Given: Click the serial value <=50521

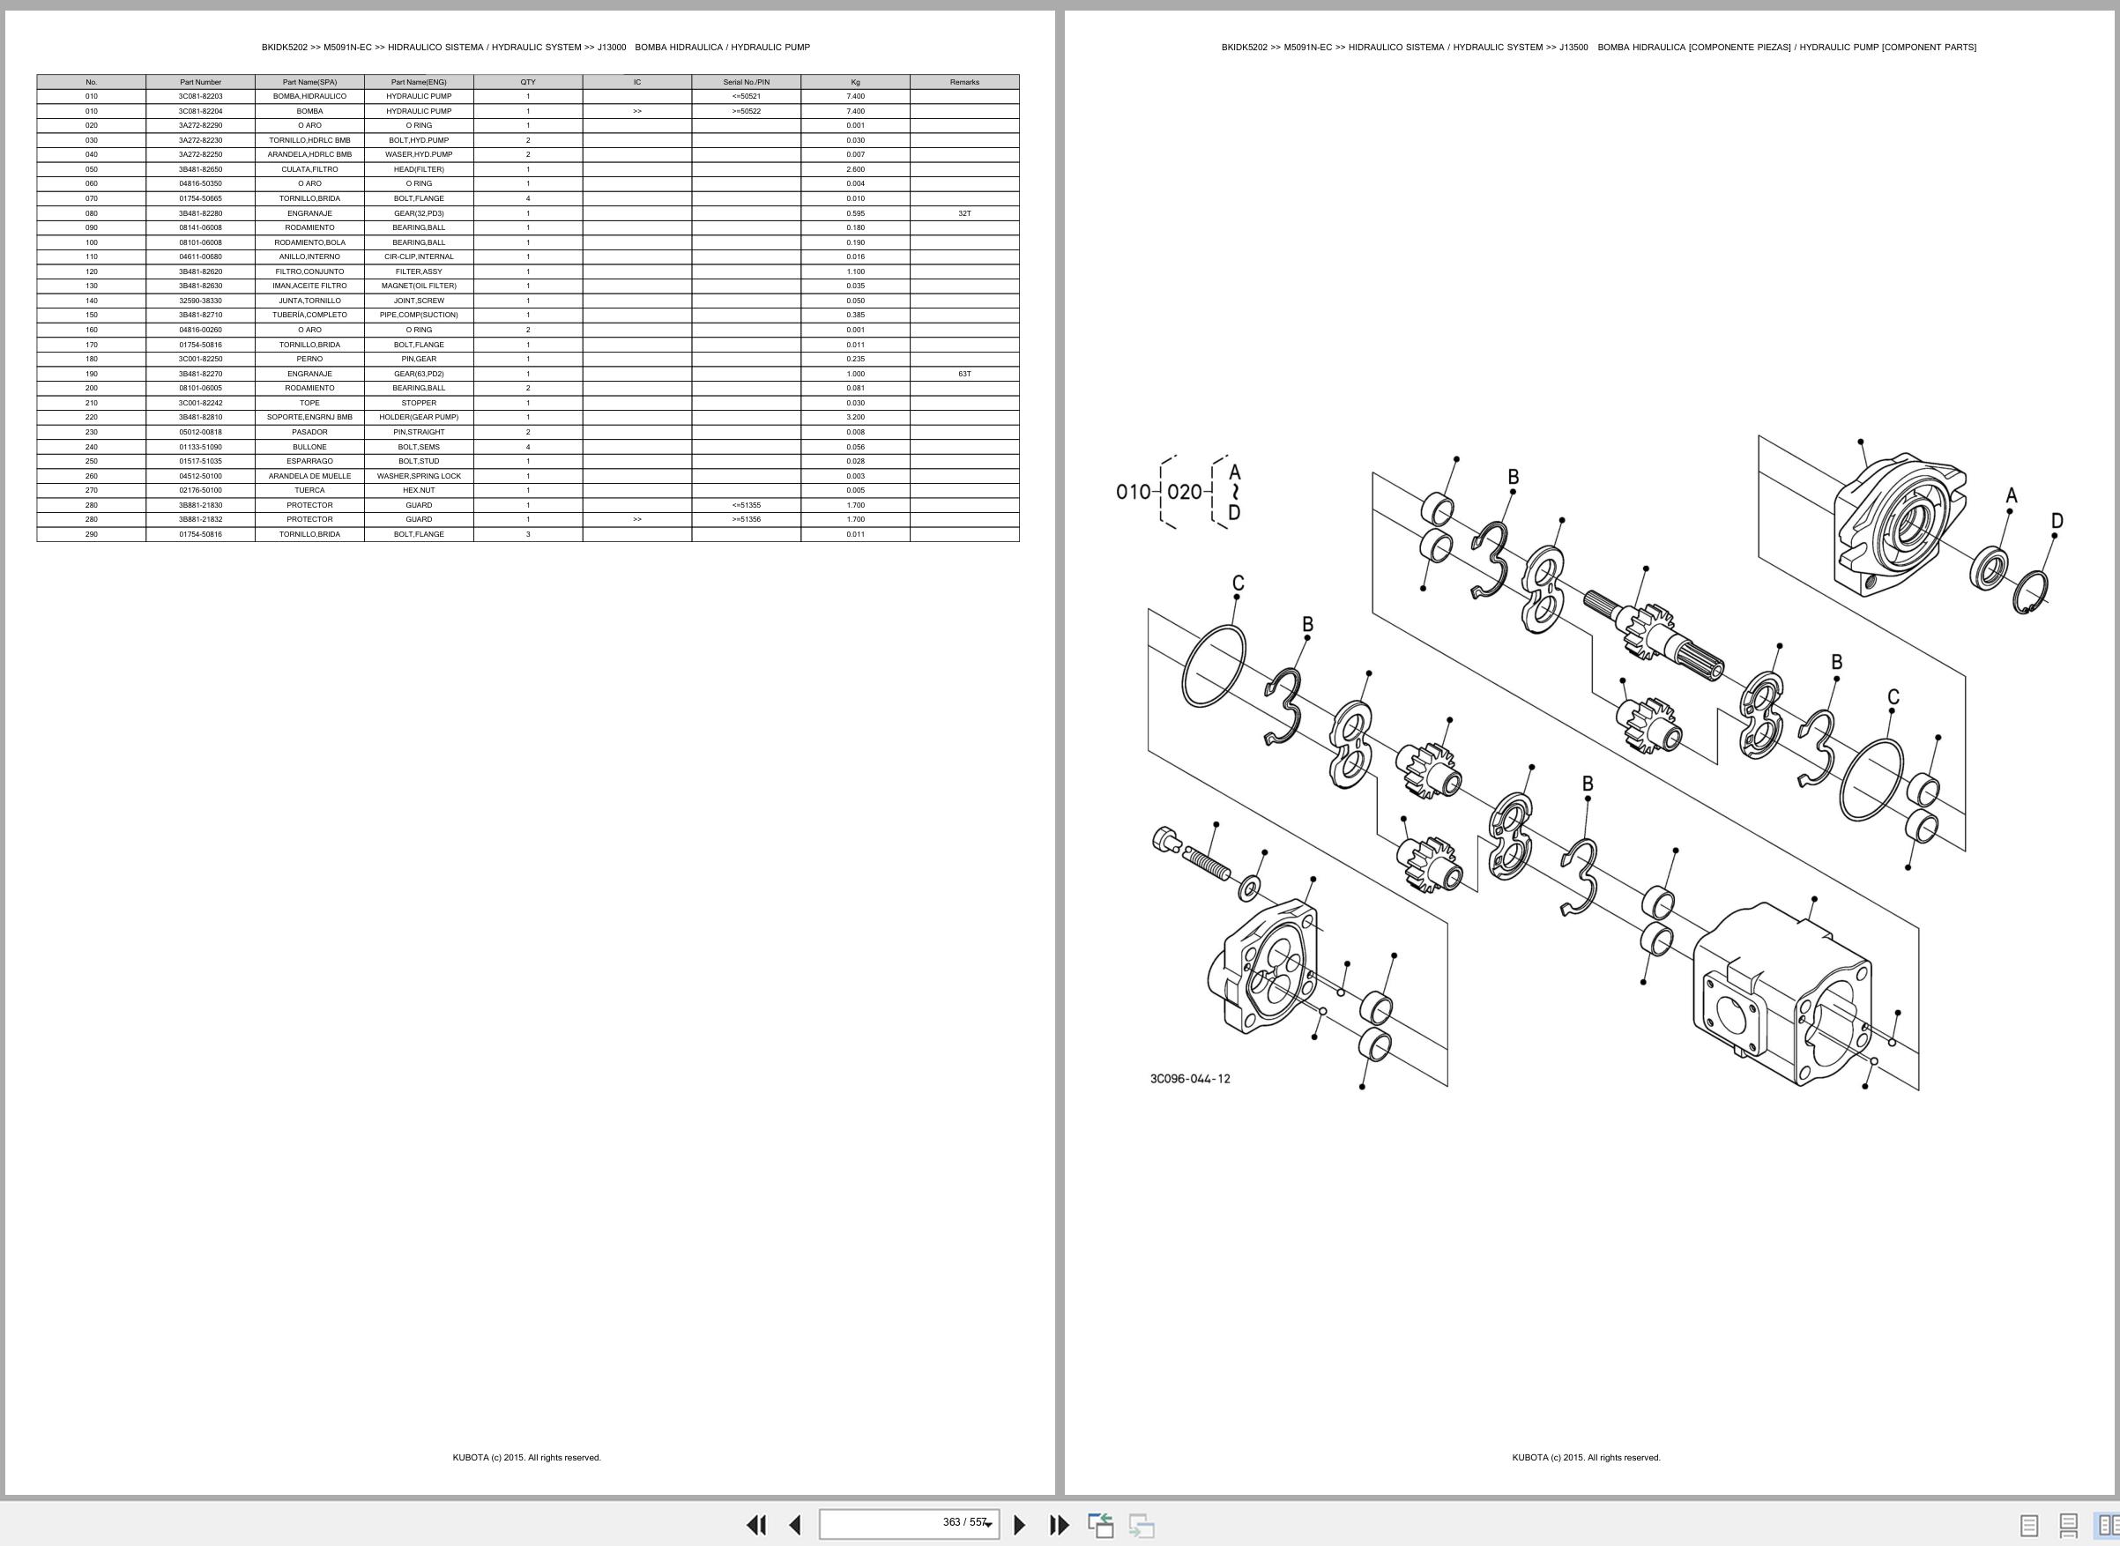Looking at the screenshot, I should click(x=746, y=96).
